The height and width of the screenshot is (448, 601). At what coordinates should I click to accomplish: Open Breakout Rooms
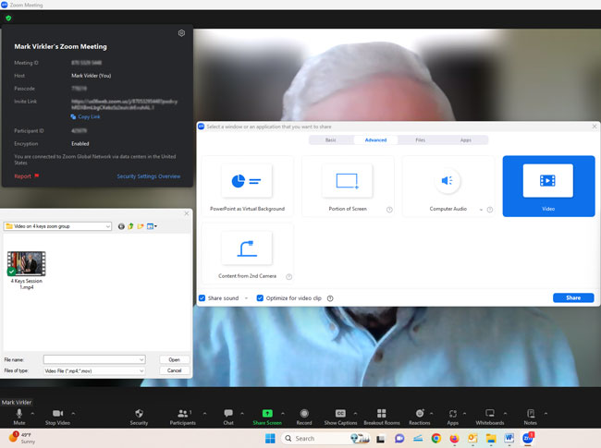pos(380,413)
